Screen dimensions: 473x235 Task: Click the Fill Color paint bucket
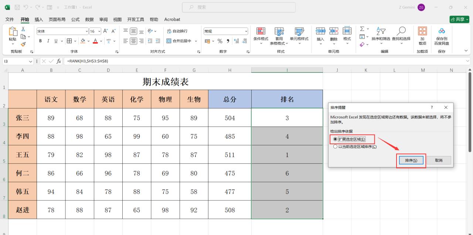click(83, 41)
